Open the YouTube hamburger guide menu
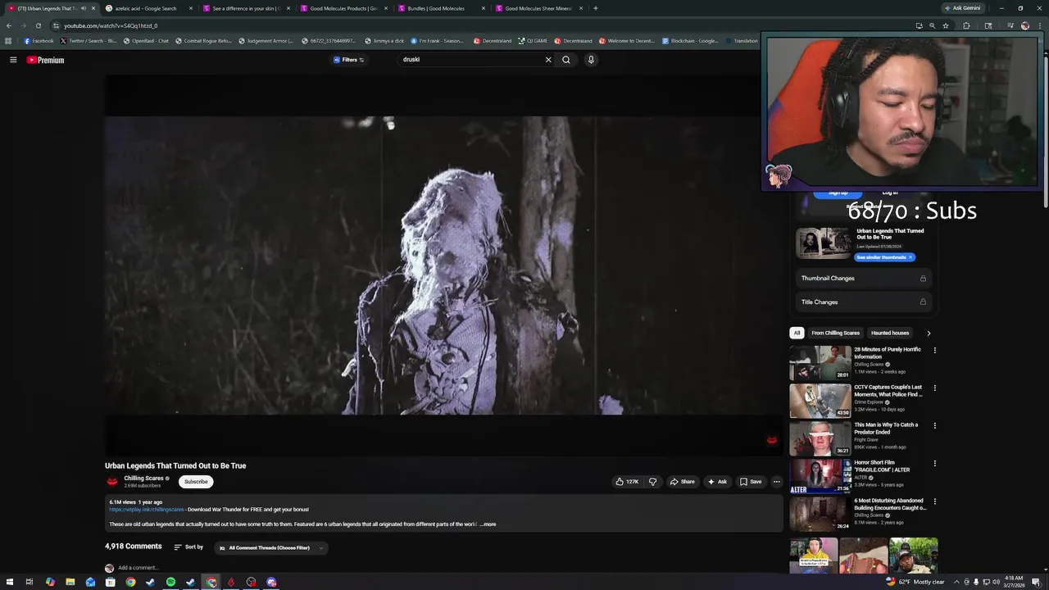The image size is (1049, 590). [13, 60]
